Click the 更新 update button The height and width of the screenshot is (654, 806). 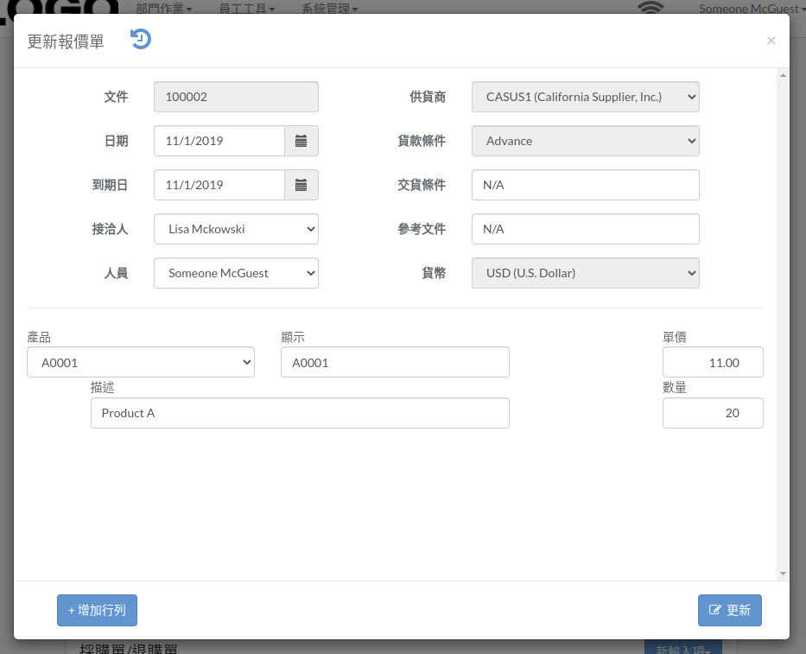coord(730,610)
